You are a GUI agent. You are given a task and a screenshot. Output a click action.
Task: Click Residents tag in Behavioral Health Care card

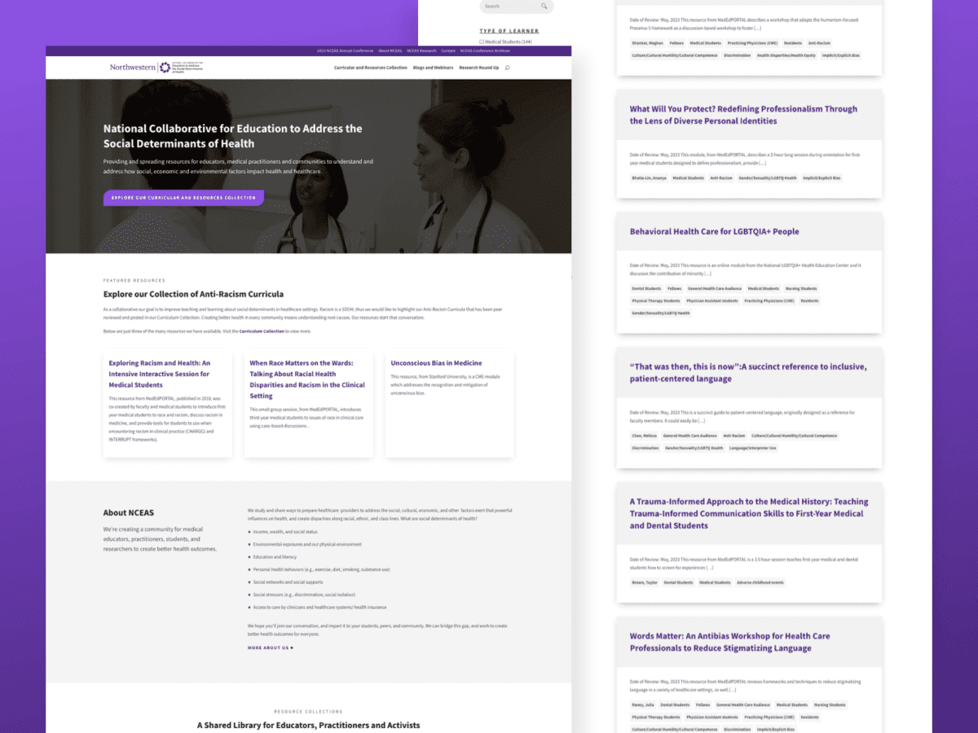[x=809, y=301]
